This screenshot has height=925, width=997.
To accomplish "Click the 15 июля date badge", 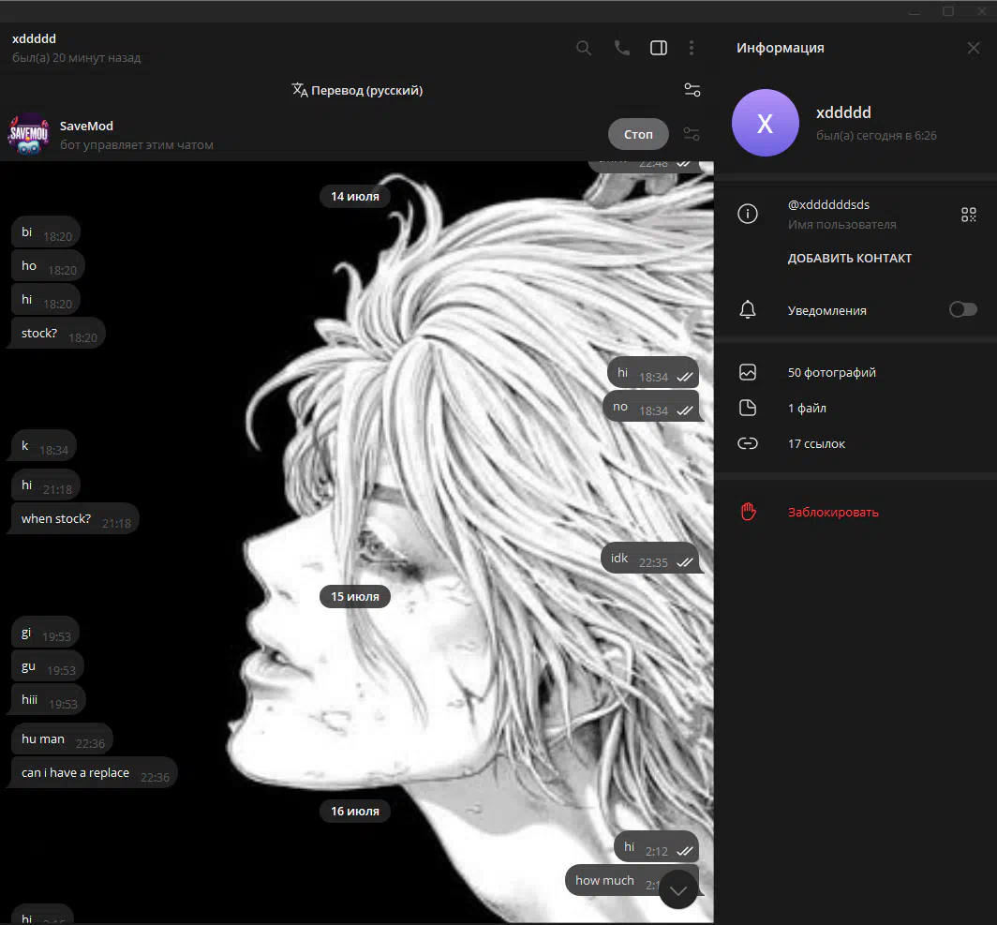I will 355,596.
